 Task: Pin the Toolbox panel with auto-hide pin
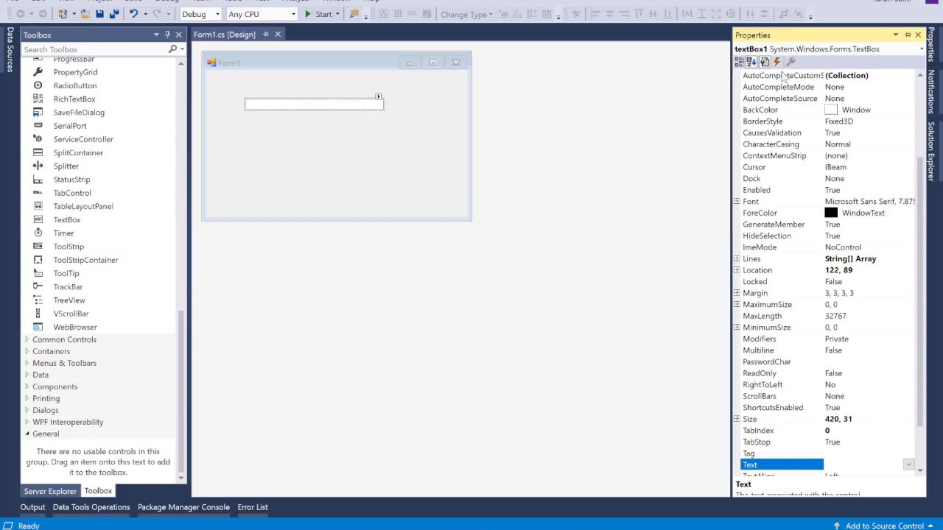167,35
